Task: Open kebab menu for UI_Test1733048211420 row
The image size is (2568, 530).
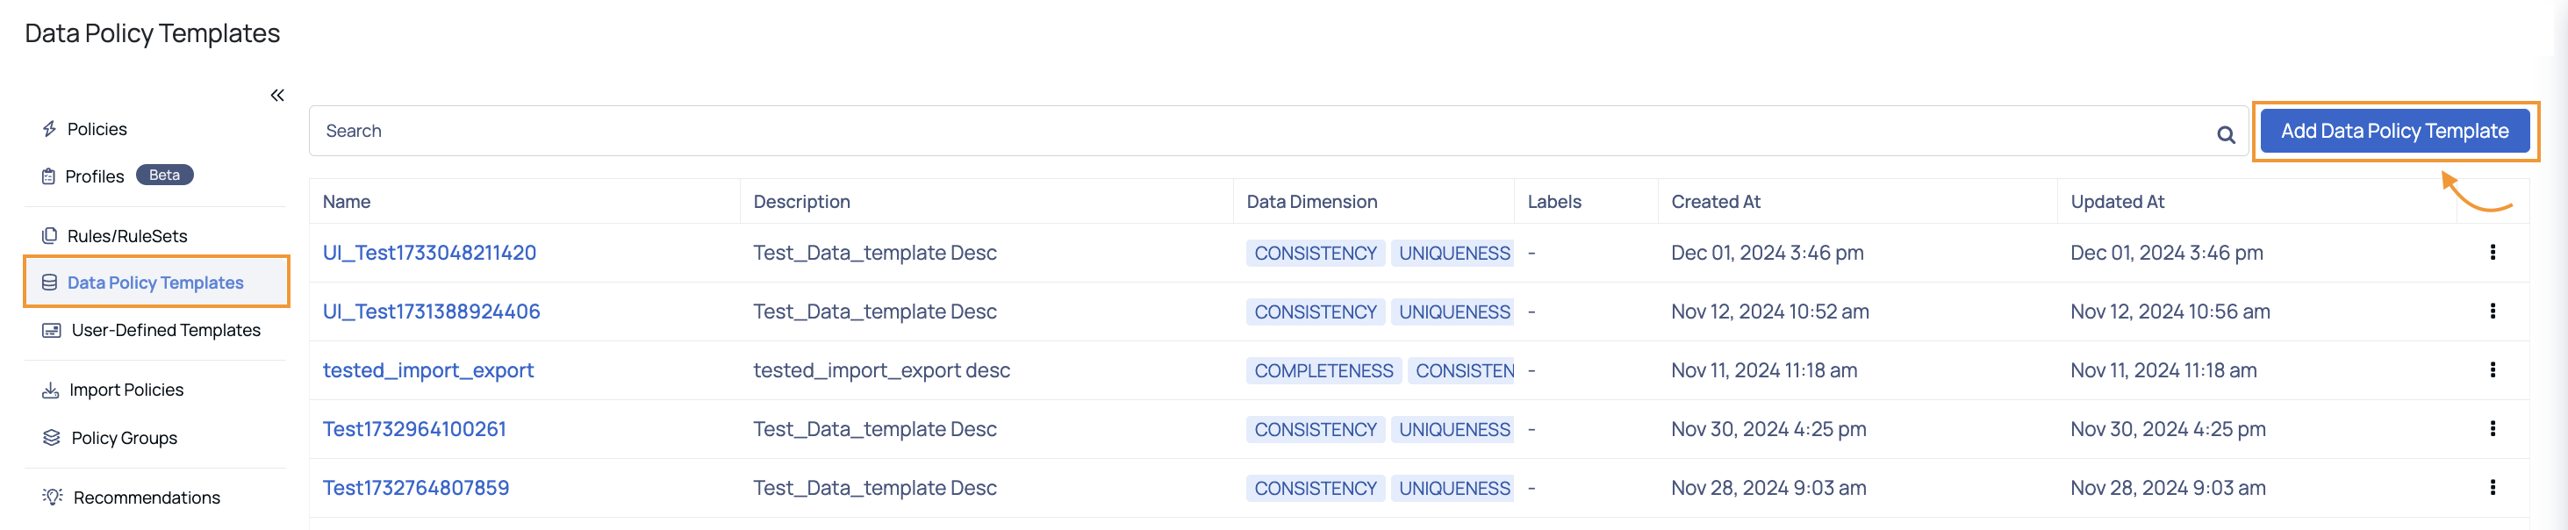Action: click(2493, 252)
